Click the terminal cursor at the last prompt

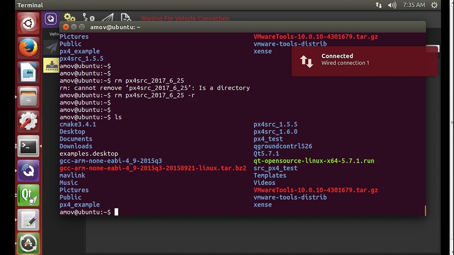point(116,212)
